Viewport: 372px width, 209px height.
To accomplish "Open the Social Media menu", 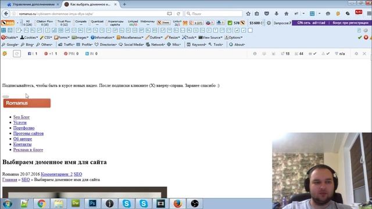I will (x=131, y=45).
